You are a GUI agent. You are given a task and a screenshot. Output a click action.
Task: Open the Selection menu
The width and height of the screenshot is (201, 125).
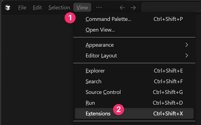[x=59, y=7]
